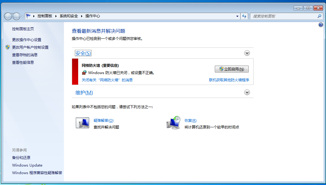Open address bar history dropdown arrow
Screen dimensions: 326x185
coord(237,16)
